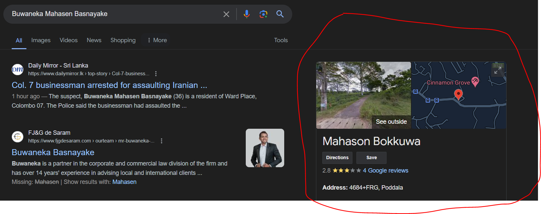Open the Tools options
The height and width of the screenshot is (214, 541).
click(x=281, y=40)
